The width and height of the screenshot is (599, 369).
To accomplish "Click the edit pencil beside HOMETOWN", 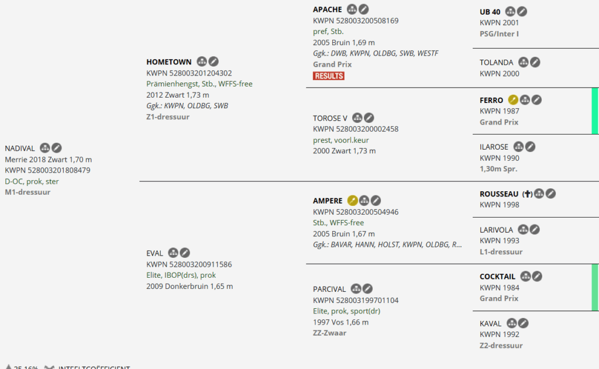I will [214, 61].
